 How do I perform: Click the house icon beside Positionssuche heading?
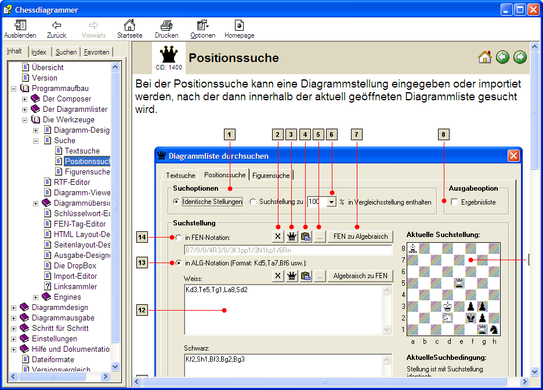coord(484,57)
